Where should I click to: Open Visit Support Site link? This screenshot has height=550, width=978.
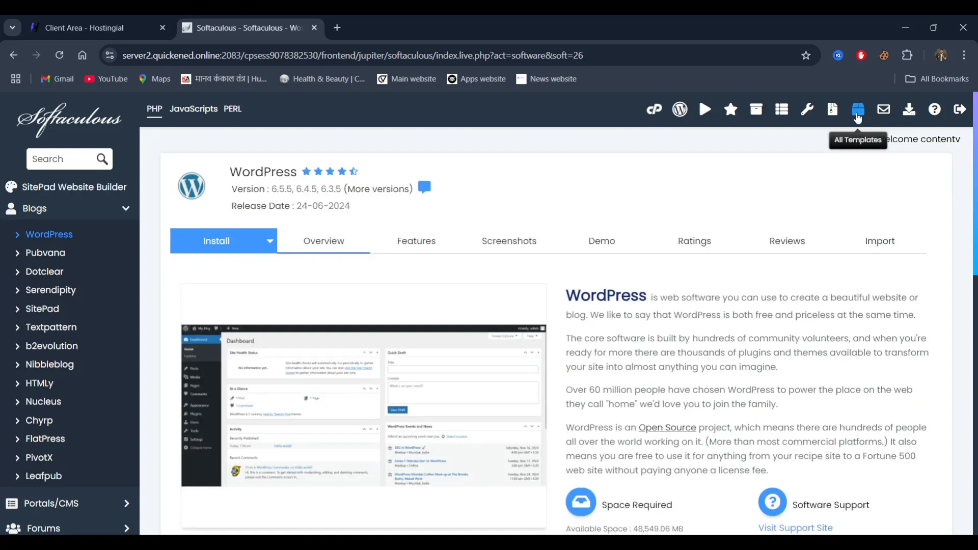[x=795, y=528]
